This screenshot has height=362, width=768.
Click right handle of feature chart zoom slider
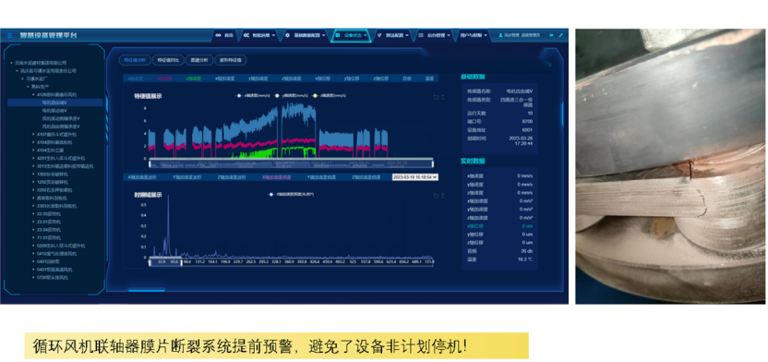pos(433,164)
